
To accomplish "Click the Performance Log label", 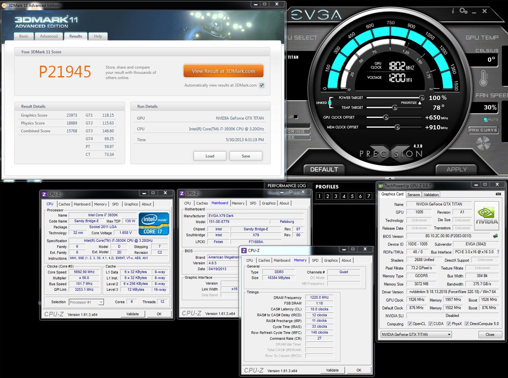I will (287, 185).
